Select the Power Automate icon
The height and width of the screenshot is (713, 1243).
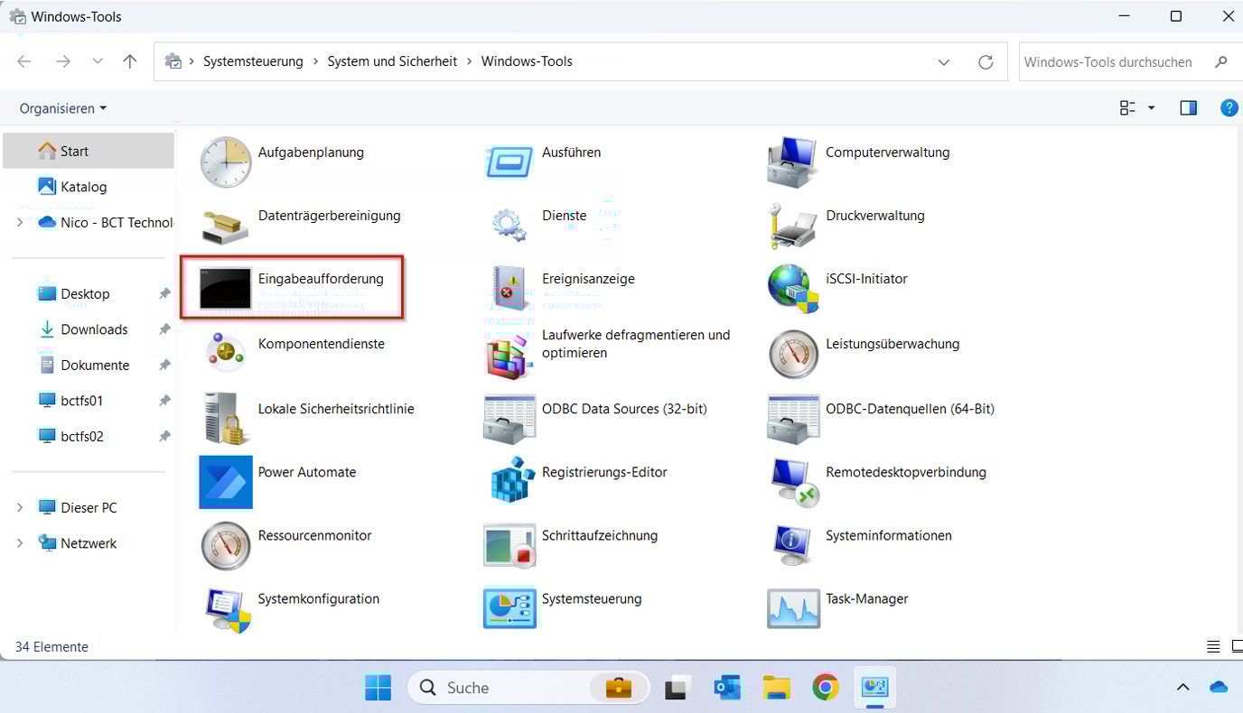[226, 481]
